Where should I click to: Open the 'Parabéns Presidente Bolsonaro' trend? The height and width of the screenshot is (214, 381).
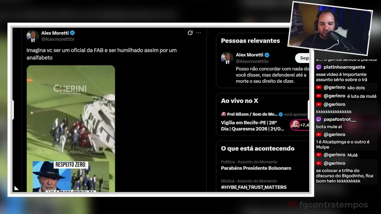pos(256,168)
